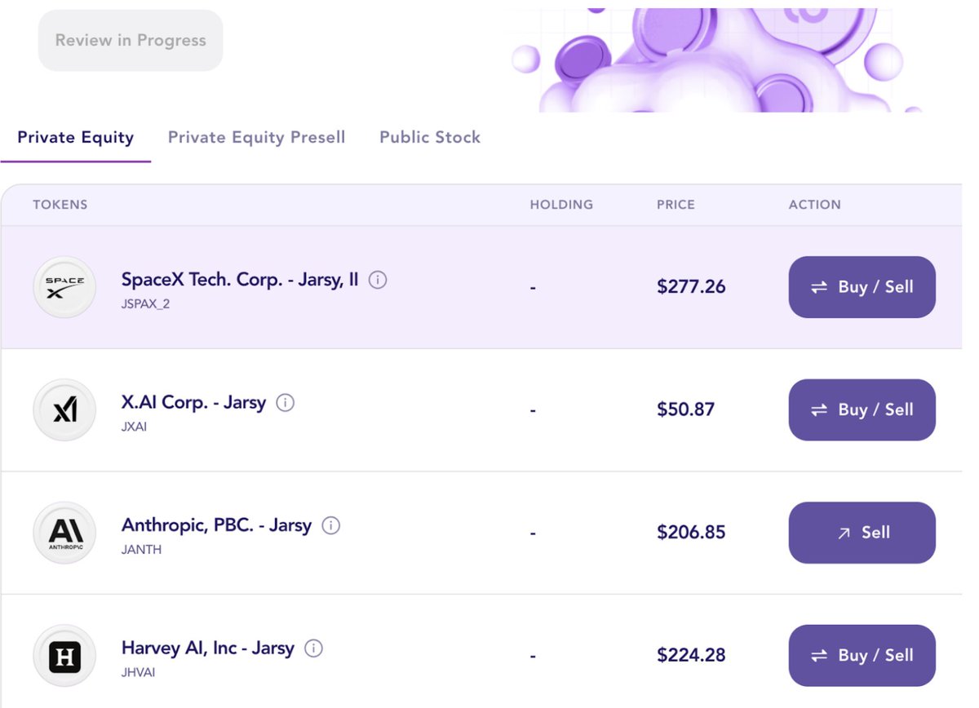Show info icon beside Anthropic, PBC.
The height and width of the screenshot is (708, 979).
pyautogui.click(x=330, y=525)
